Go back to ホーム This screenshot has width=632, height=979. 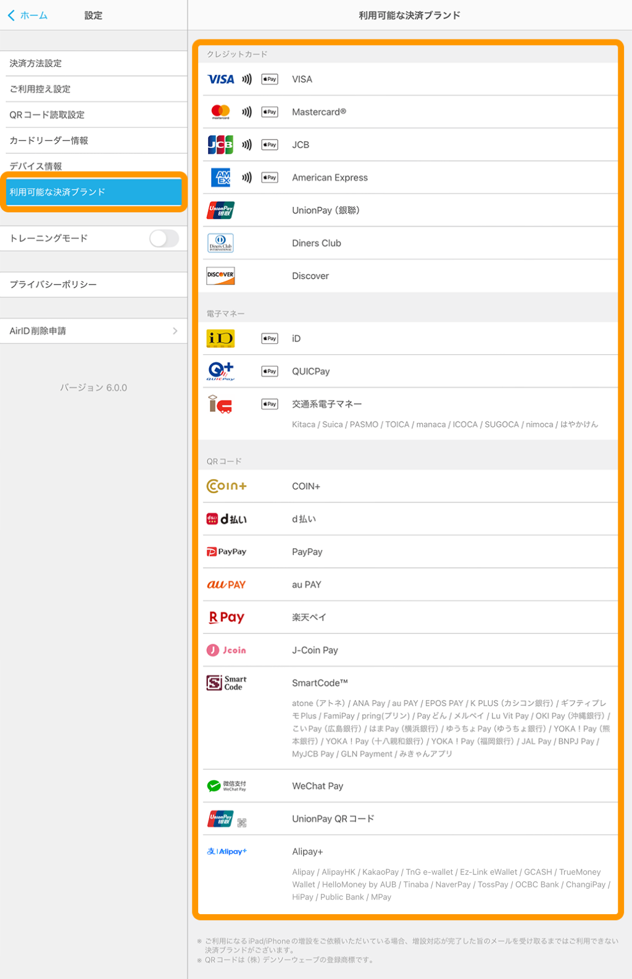pyautogui.click(x=28, y=15)
